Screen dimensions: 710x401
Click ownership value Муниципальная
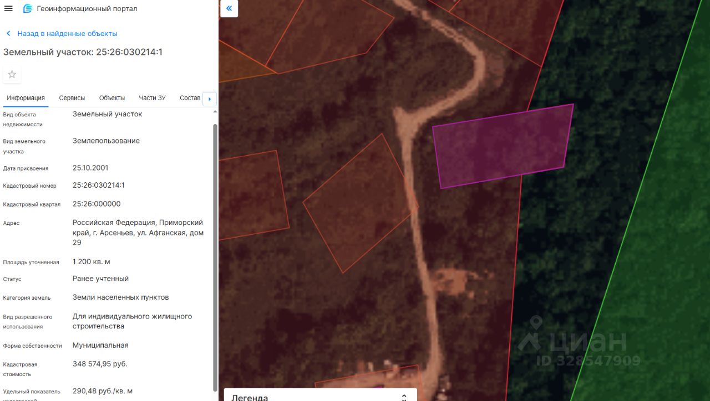pyautogui.click(x=100, y=345)
